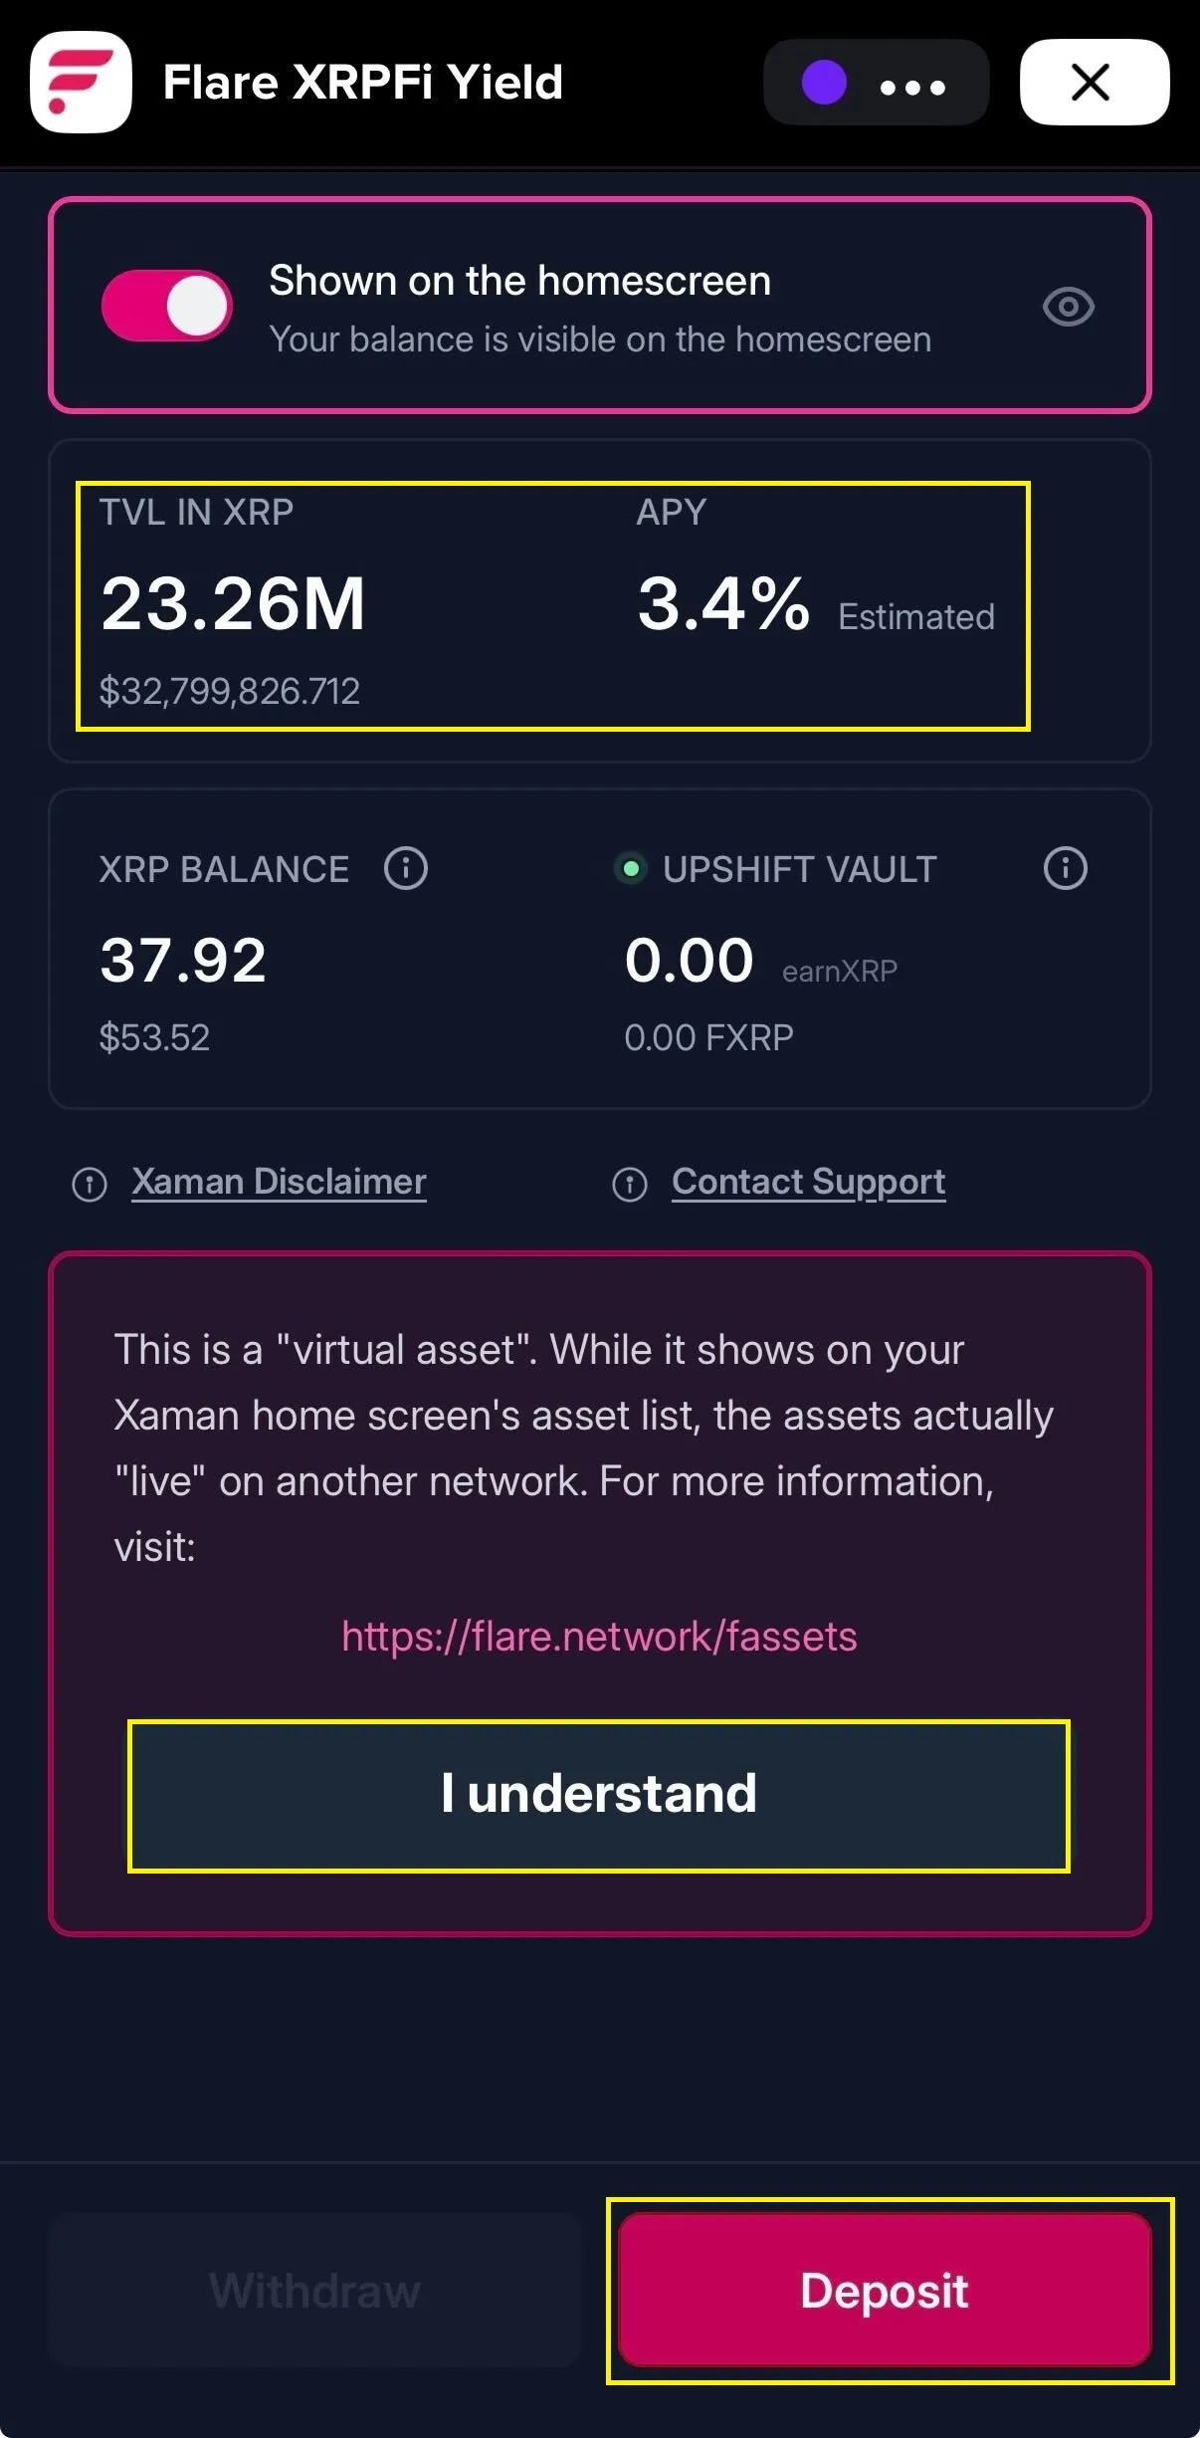Visit the flare.network/fassets link
The image size is (1200, 2438).
[599, 1637]
